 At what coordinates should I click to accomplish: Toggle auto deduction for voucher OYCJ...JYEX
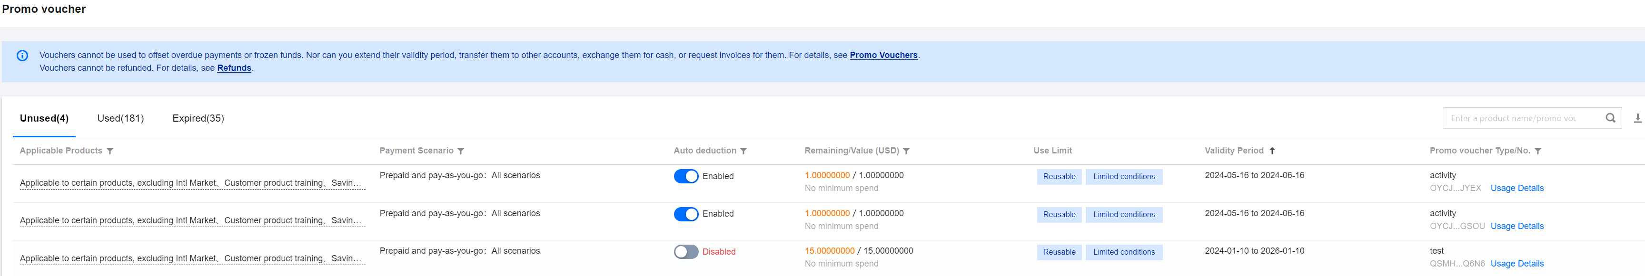[x=686, y=177]
